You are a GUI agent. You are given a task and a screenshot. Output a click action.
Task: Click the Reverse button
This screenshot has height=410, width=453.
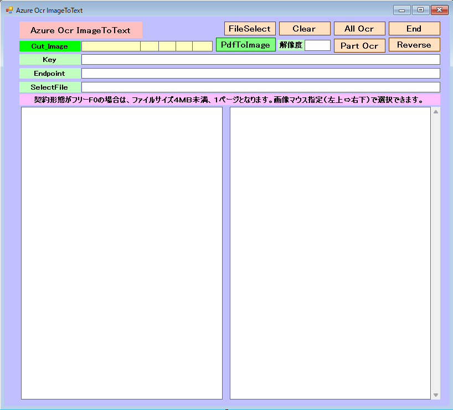click(x=414, y=45)
